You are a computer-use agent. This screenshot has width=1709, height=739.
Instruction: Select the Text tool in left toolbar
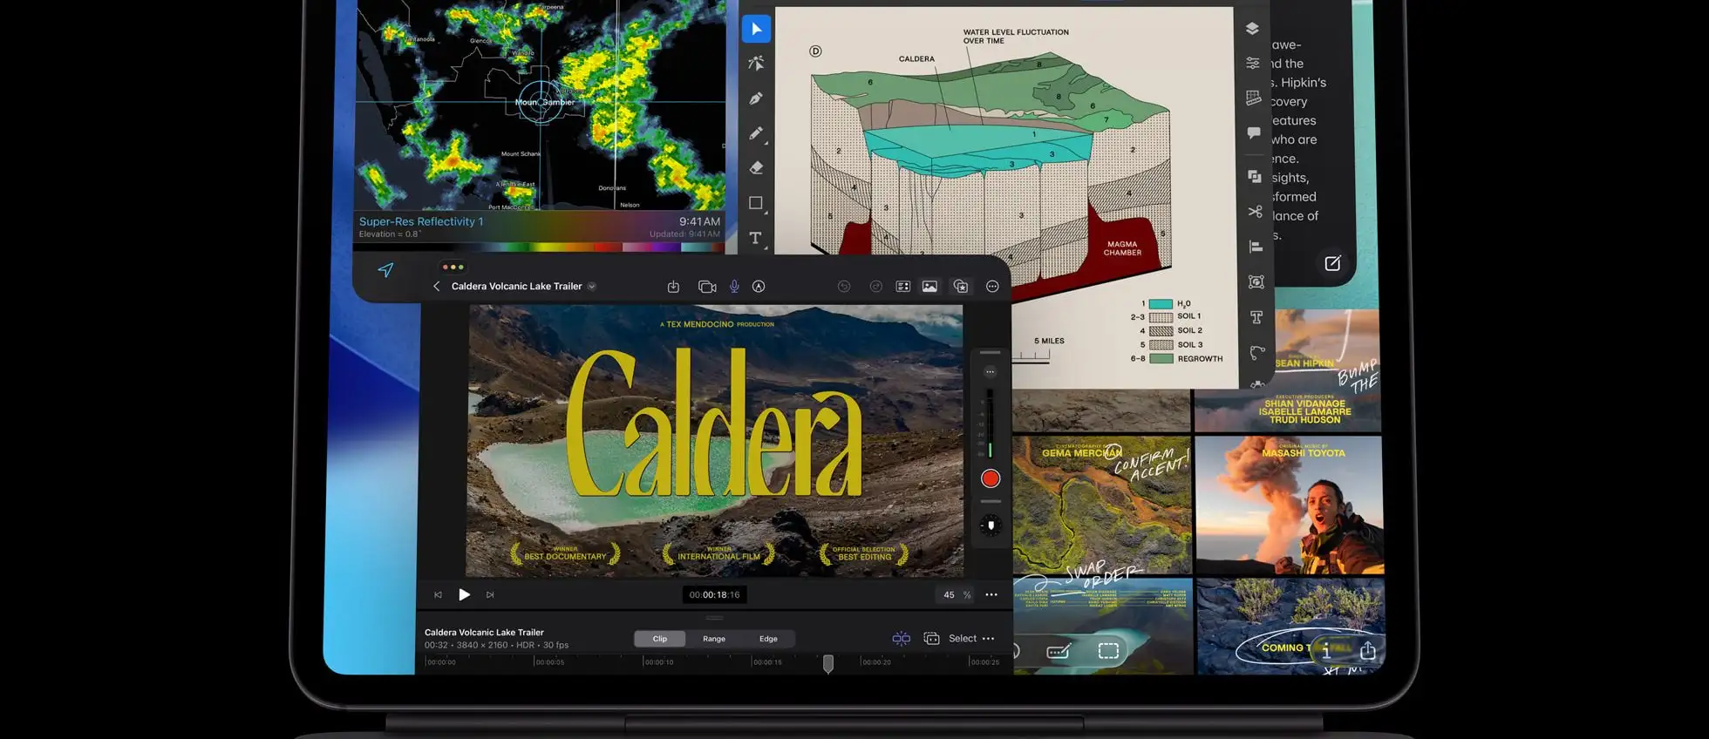click(756, 238)
